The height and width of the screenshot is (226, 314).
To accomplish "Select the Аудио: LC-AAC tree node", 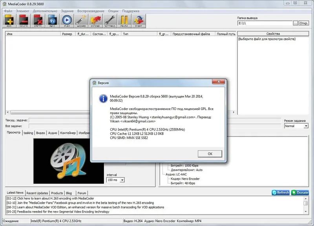I will [176, 174].
